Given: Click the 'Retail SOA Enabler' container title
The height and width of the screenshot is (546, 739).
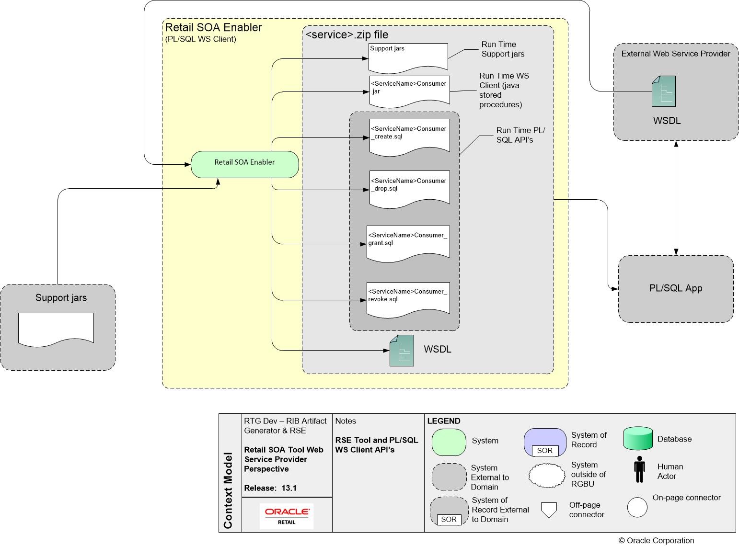Looking at the screenshot, I should (213, 27).
